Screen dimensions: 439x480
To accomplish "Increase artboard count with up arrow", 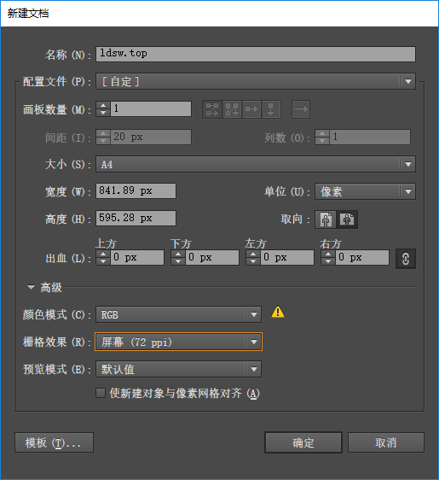I will 103,105.
